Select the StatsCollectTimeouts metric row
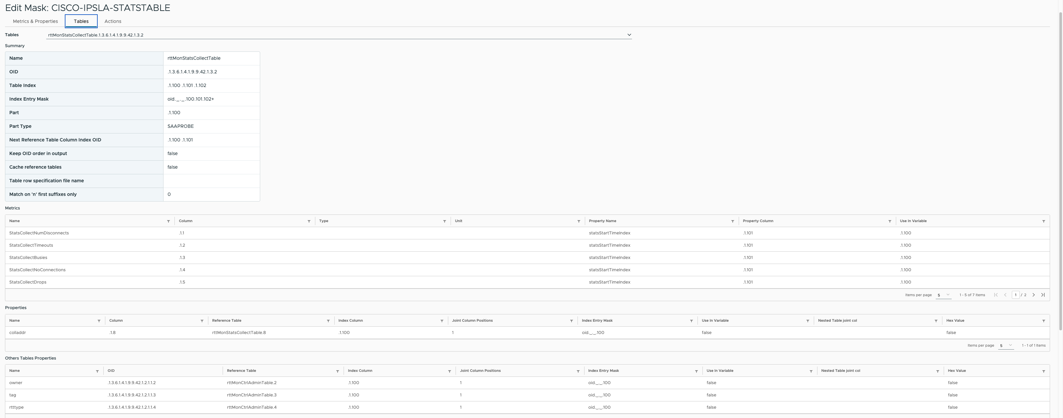 [527, 245]
